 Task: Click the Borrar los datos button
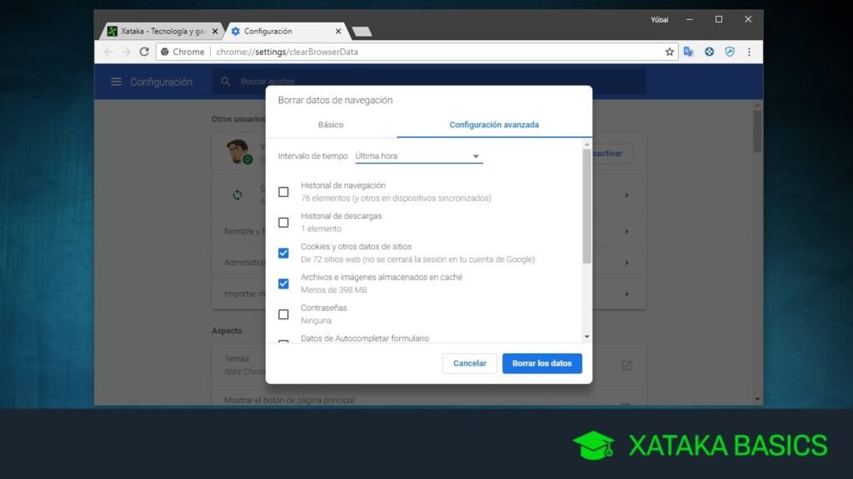(x=541, y=363)
